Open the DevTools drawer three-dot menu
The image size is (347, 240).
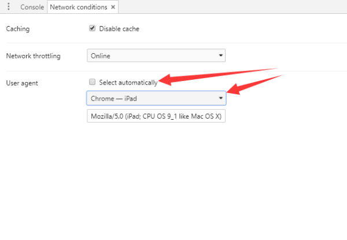(x=9, y=7)
